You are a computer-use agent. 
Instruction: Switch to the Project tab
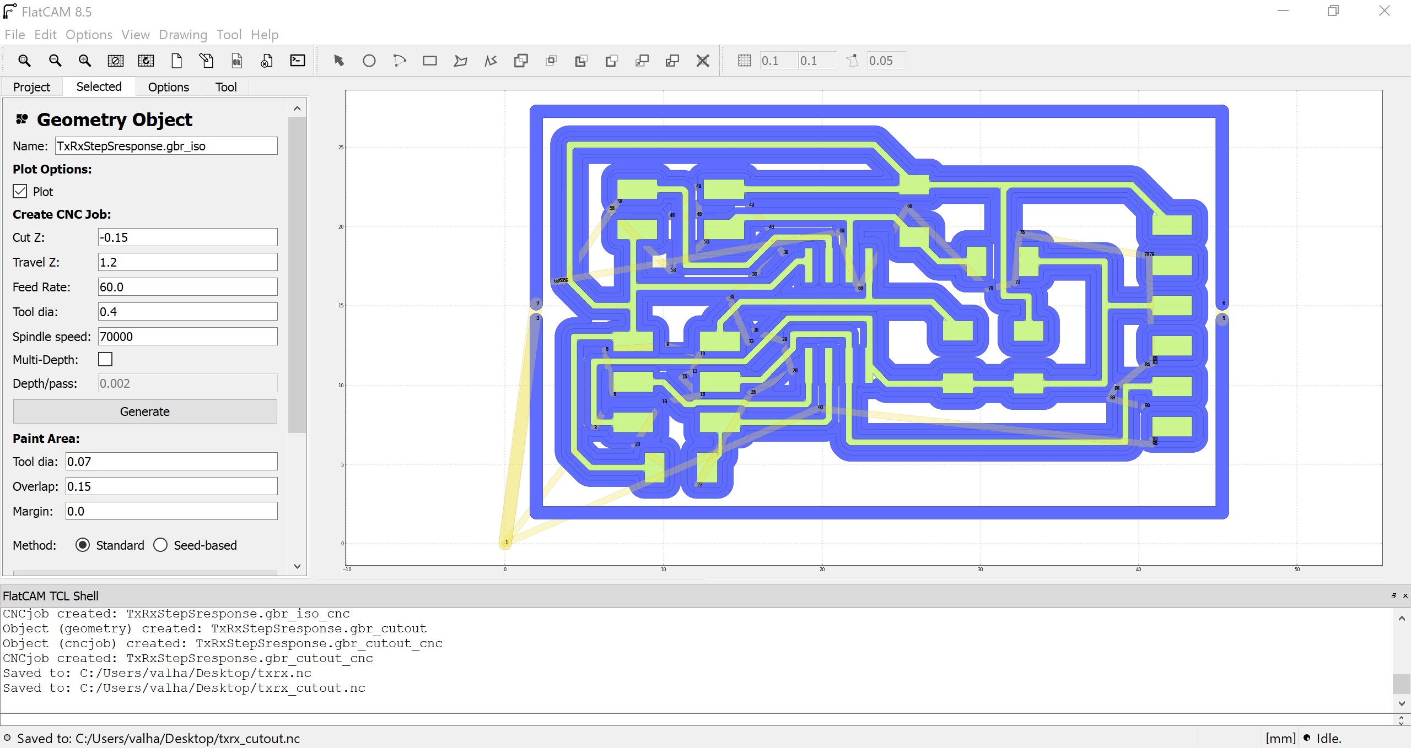tap(31, 87)
